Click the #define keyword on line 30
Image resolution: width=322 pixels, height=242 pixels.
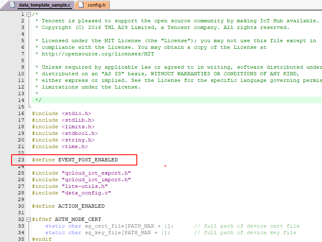pyautogui.click(x=43, y=206)
